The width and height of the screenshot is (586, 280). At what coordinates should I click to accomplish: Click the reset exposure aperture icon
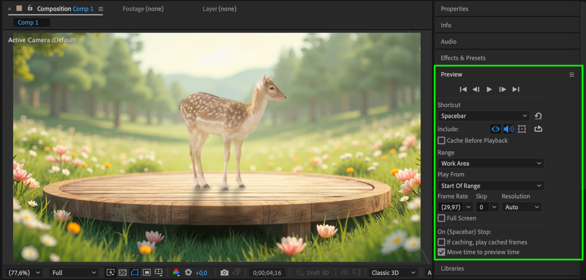188,273
